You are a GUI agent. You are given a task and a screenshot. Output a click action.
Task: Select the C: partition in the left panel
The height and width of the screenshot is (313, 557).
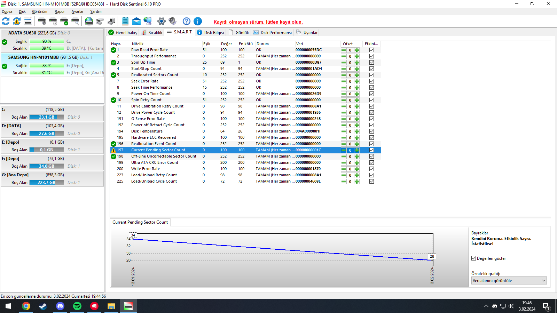[x=52, y=113]
